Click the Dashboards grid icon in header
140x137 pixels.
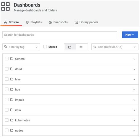[x=5, y=6]
